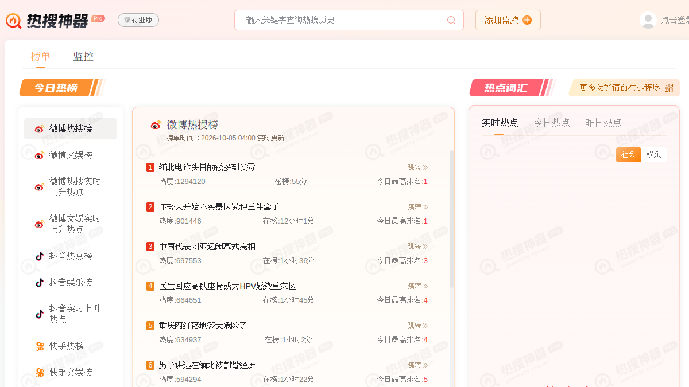Click headline 年轻人开始不买景区冤种三件套了
The height and width of the screenshot is (387, 689).
click(219, 207)
